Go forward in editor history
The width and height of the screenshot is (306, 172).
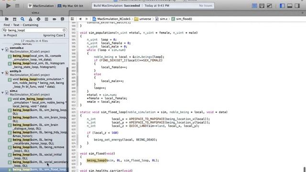pyautogui.click(x=87, y=19)
